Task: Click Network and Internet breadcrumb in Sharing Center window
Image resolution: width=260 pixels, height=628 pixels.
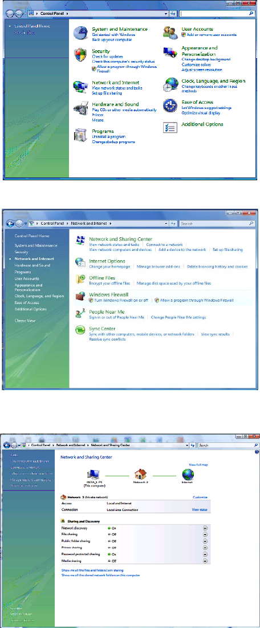Action: (x=70, y=445)
